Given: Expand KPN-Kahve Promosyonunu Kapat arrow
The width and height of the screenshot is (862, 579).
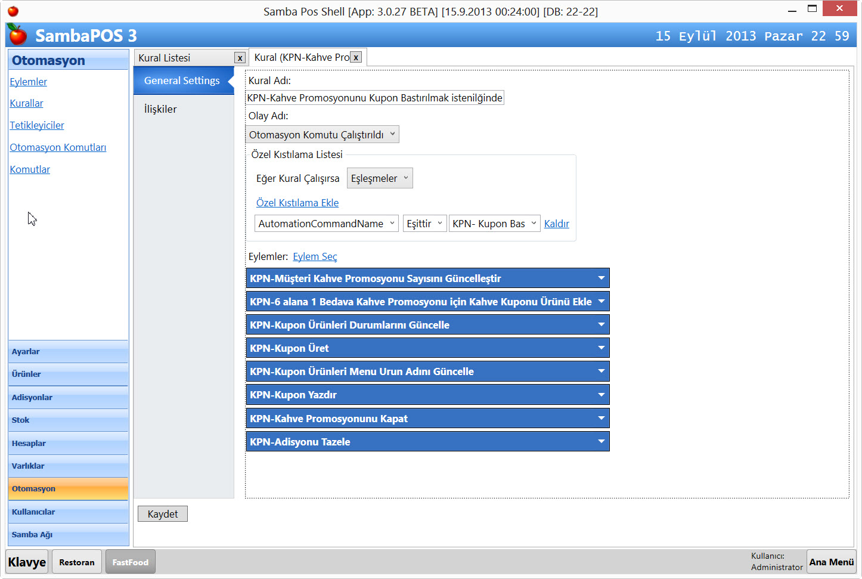Looking at the screenshot, I should point(601,418).
